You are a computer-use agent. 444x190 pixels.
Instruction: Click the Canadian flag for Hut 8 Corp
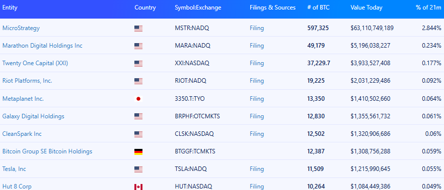coord(138,187)
